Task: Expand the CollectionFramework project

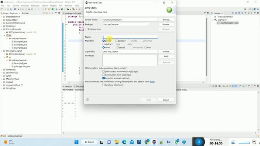Action: point(2,23)
